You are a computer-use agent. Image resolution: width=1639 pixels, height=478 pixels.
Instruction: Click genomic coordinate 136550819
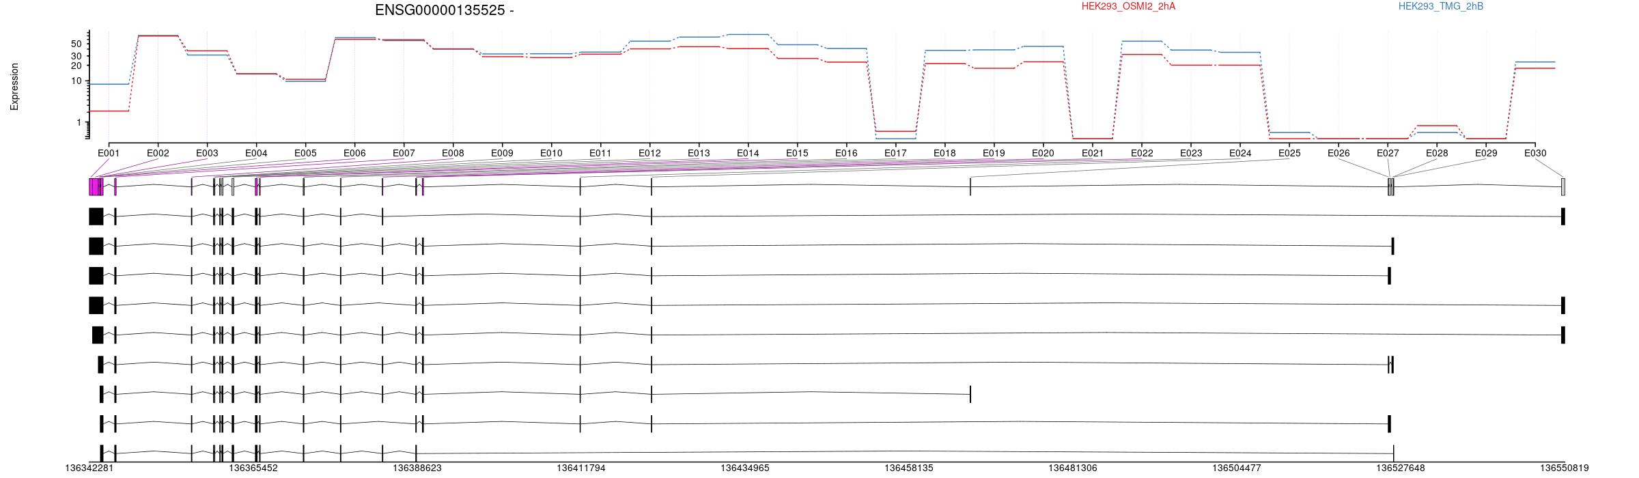pyautogui.click(x=1565, y=468)
